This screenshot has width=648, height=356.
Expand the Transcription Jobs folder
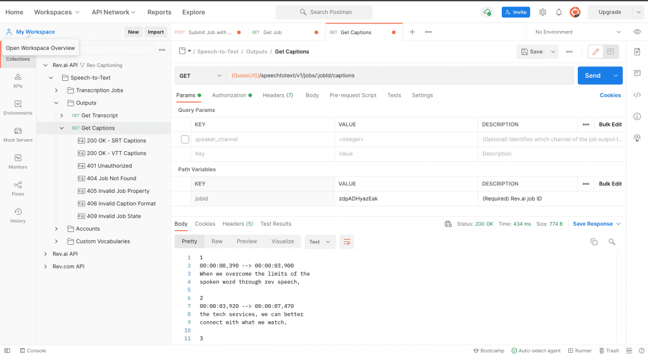pos(56,90)
